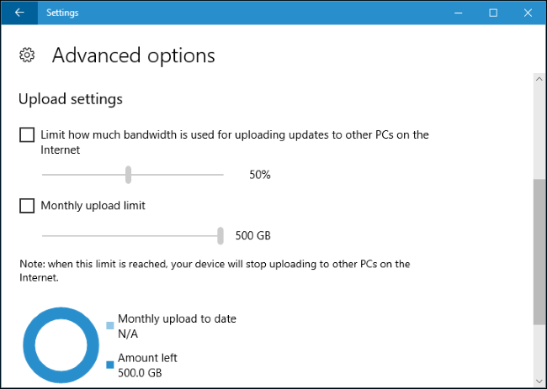The width and height of the screenshot is (547, 389).
Task: Click the back arrow in the title bar
Action: pyautogui.click(x=19, y=13)
